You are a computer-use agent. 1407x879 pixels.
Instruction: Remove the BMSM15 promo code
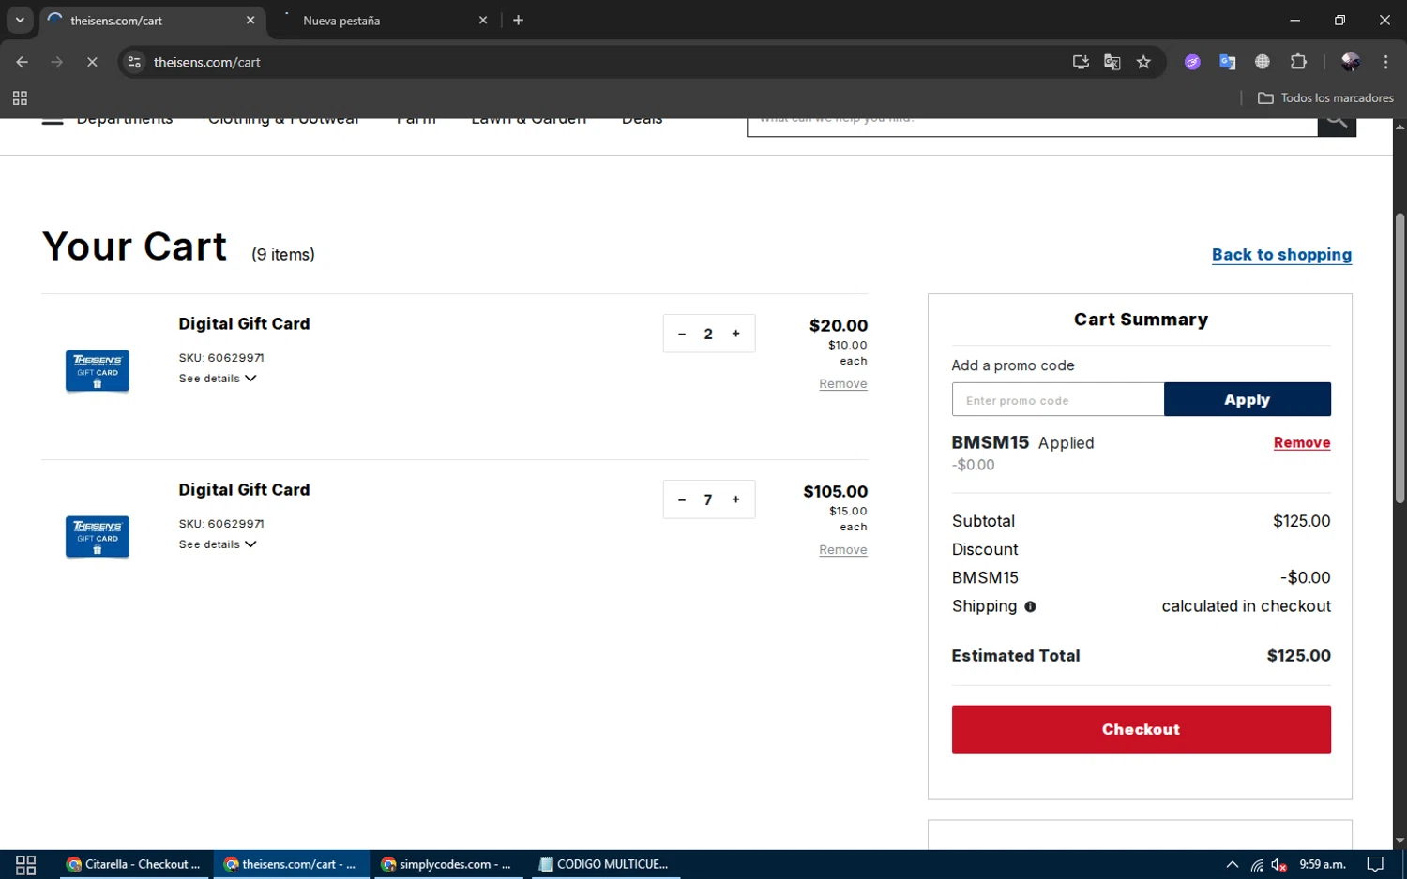pos(1301,443)
